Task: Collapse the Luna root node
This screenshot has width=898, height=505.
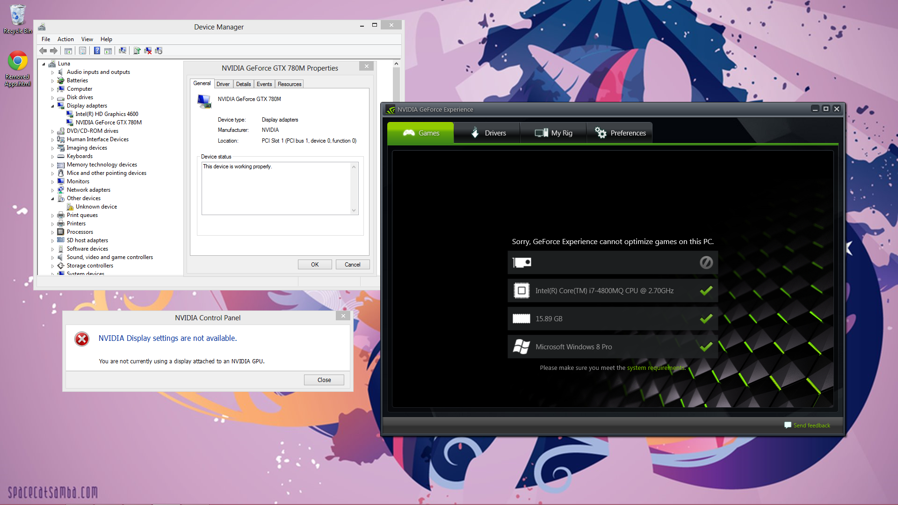Action: tap(43, 64)
